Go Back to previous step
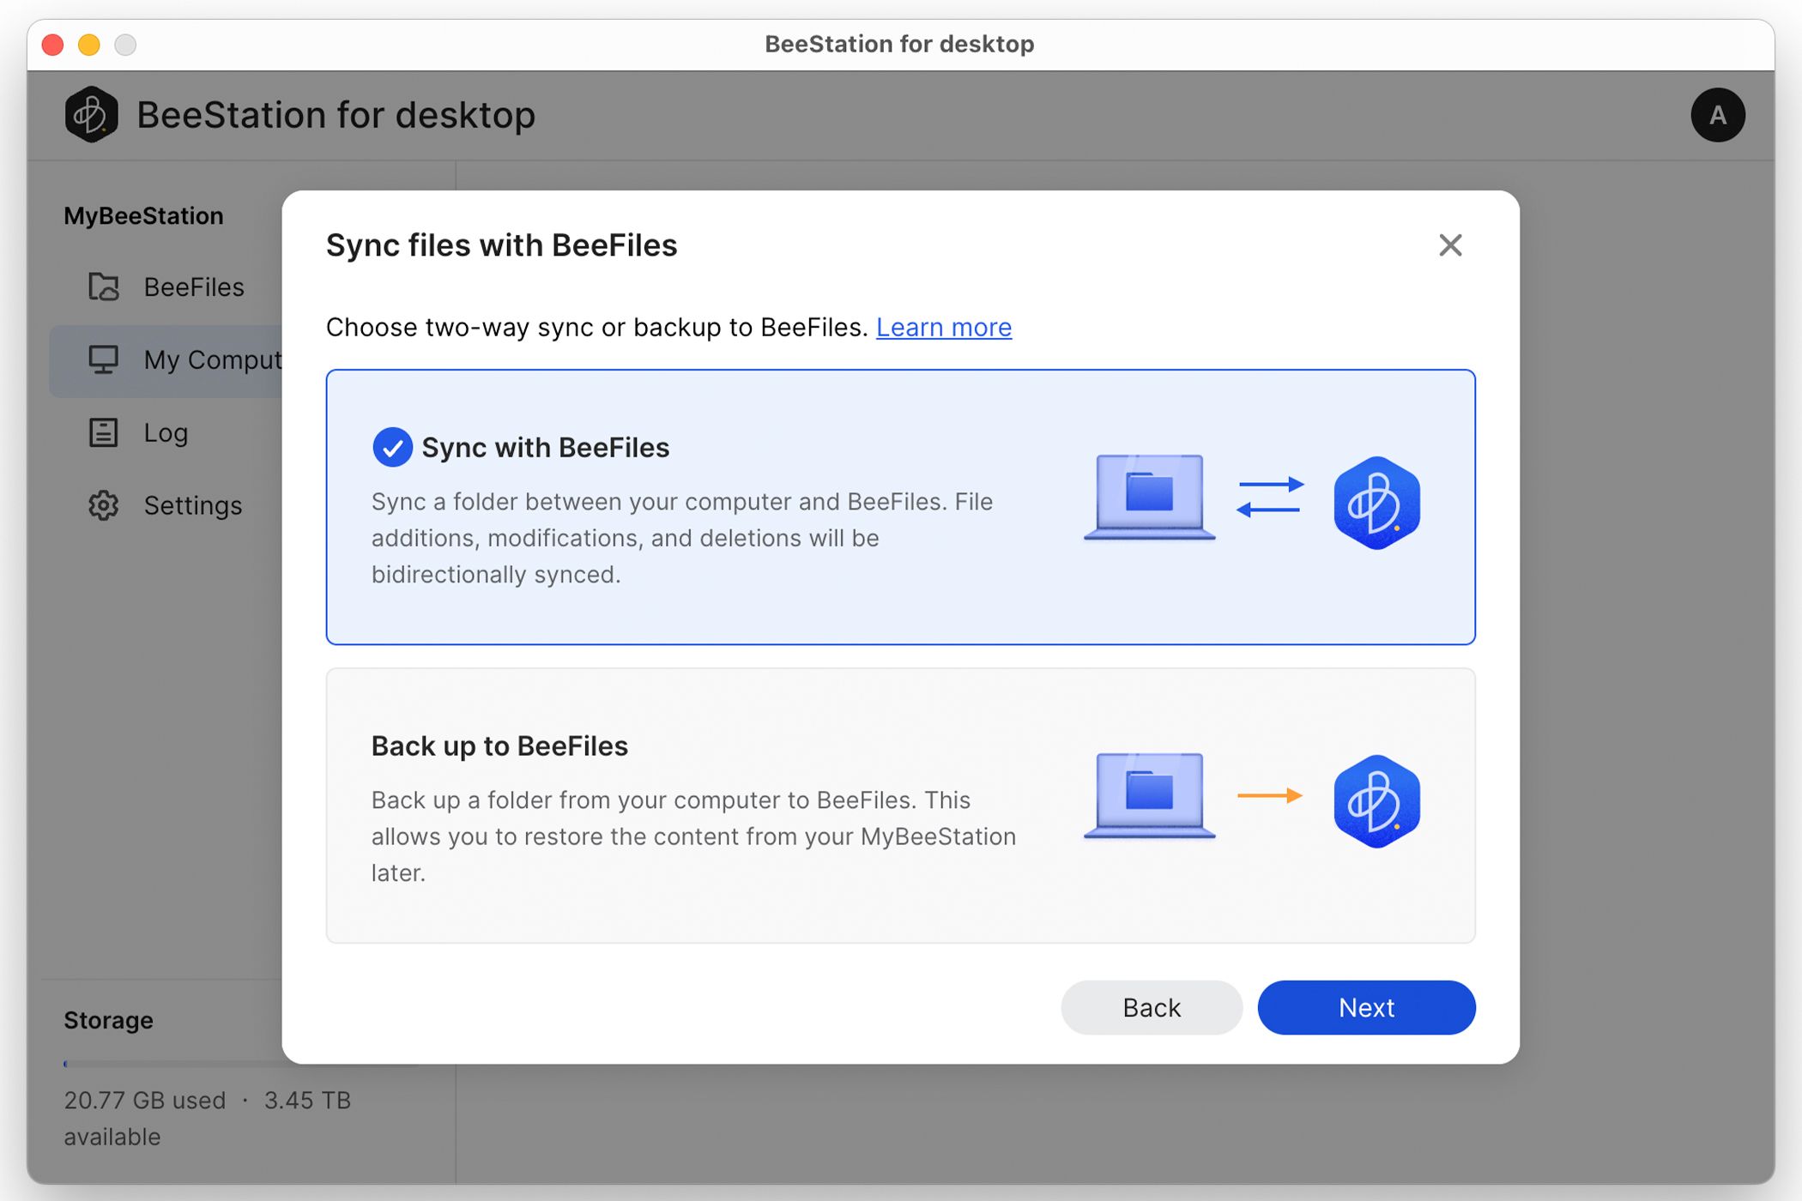The image size is (1802, 1201). point(1152,1007)
